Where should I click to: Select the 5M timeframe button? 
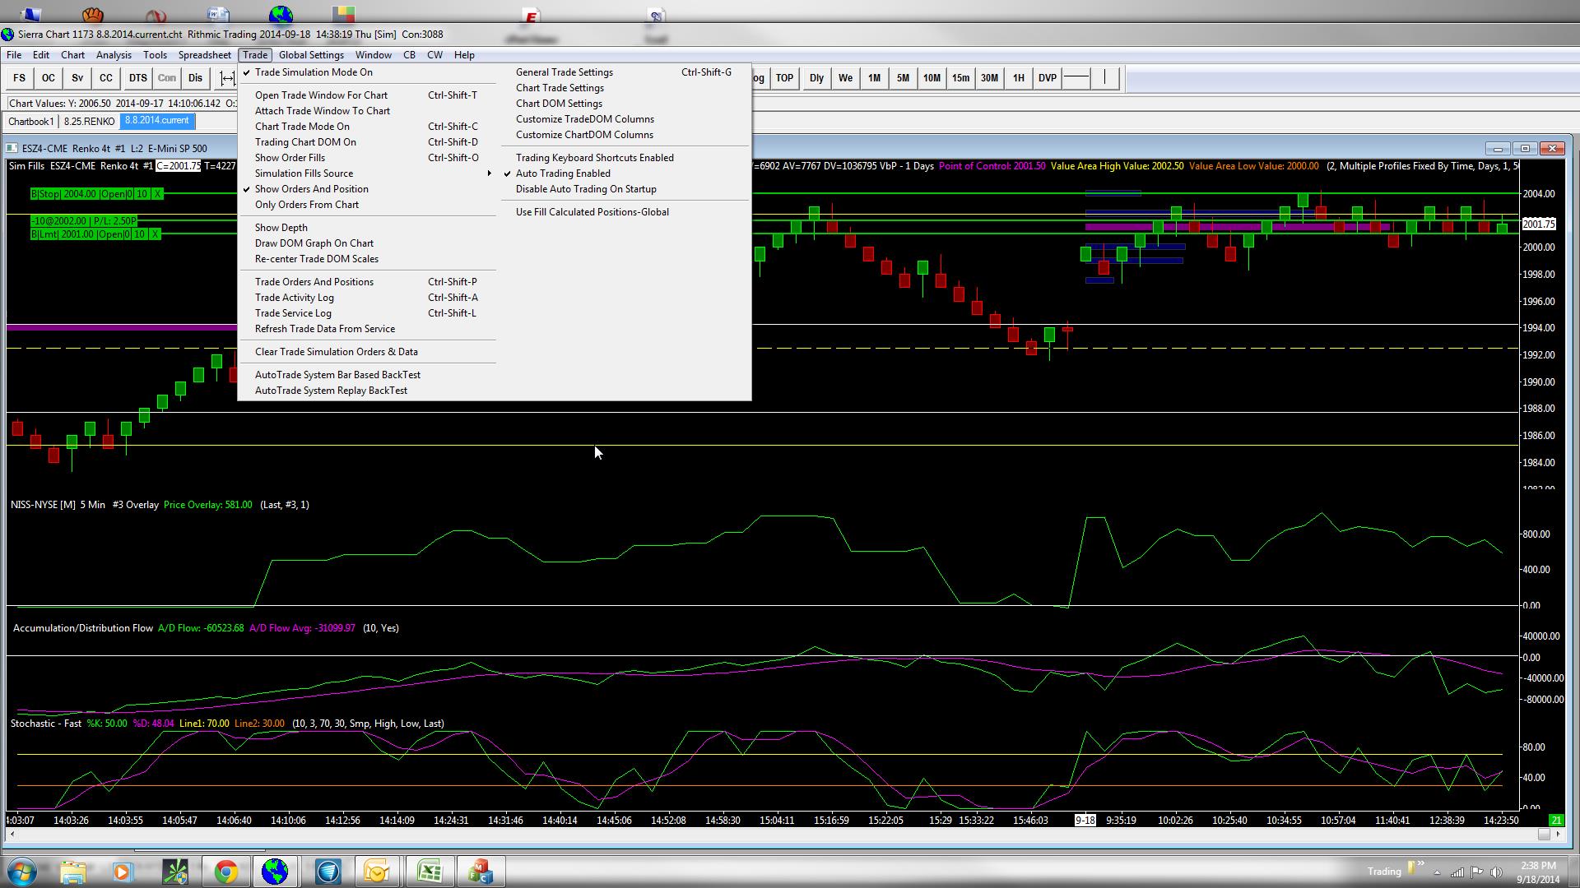[x=903, y=78]
